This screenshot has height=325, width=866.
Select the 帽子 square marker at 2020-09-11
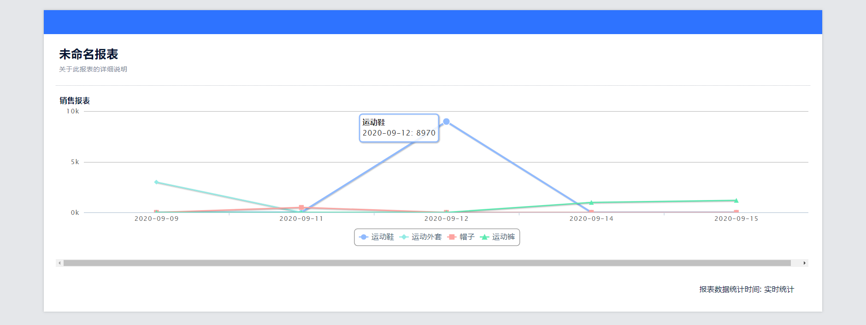pos(301,207)
